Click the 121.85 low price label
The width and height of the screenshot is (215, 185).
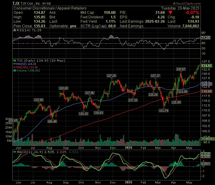coord(183,92)
